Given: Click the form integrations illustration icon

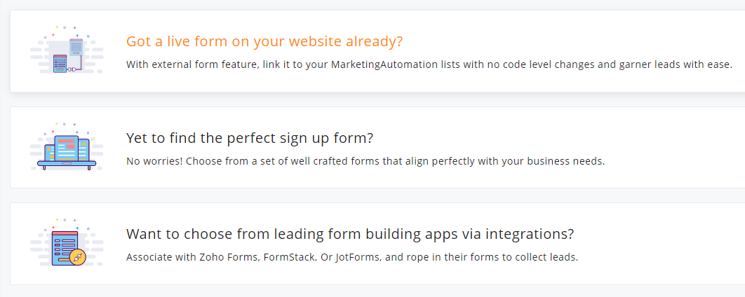Looking at the screenshot, I should (x=67, y=244).
